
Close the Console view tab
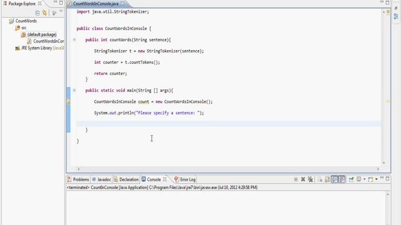[x=165, y=179]
